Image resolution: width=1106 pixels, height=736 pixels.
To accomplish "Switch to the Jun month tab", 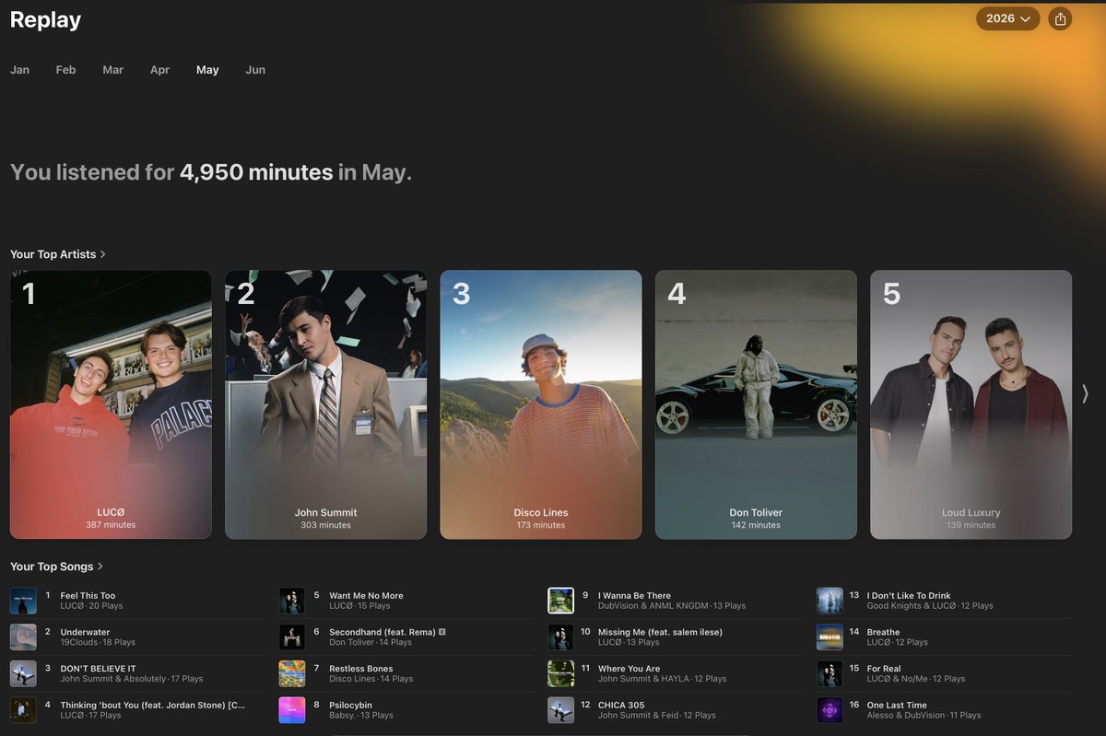I will click(255, 70).
